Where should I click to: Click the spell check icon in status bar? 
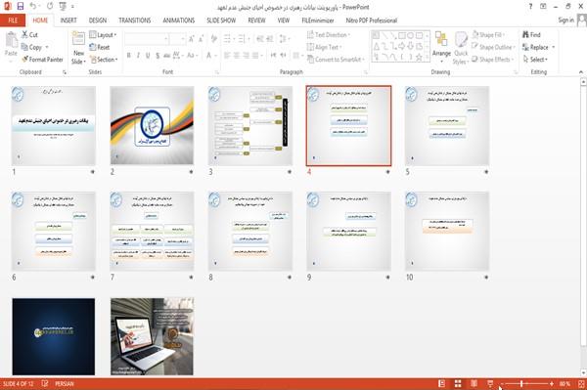45,383
